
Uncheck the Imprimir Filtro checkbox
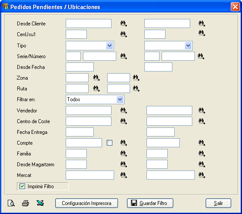[22, 186]
